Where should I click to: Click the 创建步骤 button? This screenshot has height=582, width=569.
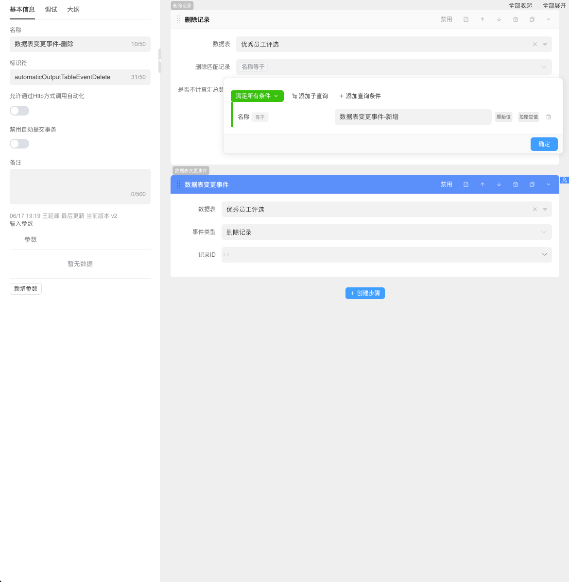(x=365, y=293)
